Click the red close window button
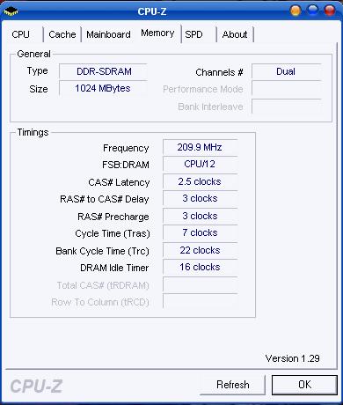This screenshot has height=405, width=343. (330, 11)
